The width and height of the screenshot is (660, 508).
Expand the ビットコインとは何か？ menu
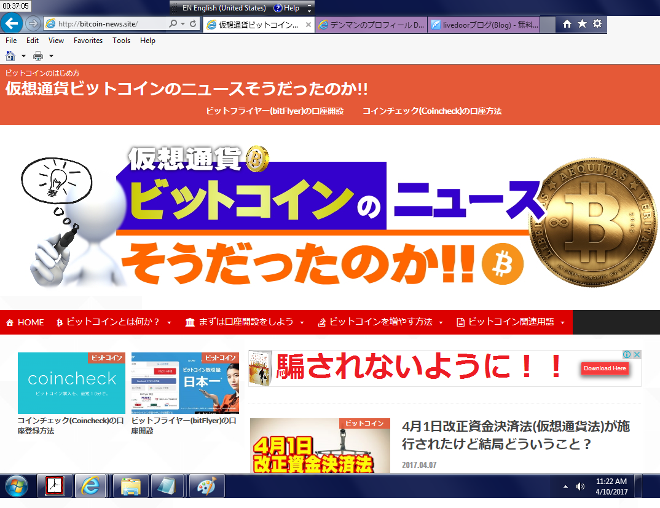coord(114,322)
